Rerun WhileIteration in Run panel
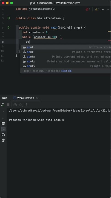This screenshot has height=198, width=111. click(2, 105)
